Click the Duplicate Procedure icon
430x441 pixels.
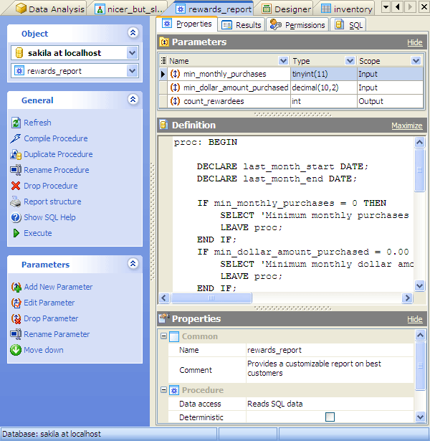(16, 154)
